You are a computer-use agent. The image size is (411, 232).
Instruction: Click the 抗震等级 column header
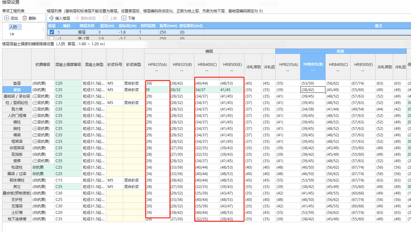coord(43,64)
